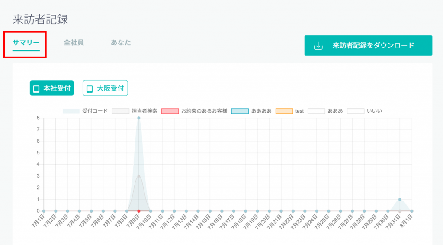Select the 大阪受付 reception button
Image resolution: width=443 pixels, height=245 pixels.
tap(105, 88)
